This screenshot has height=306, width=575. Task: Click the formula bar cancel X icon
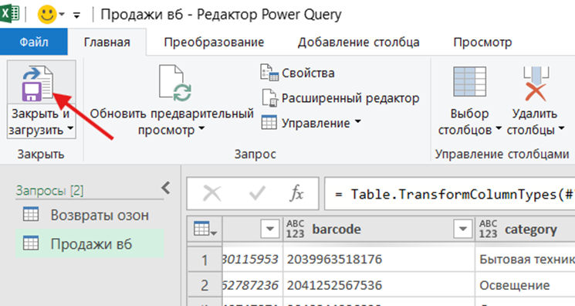(x=212, y=193)
